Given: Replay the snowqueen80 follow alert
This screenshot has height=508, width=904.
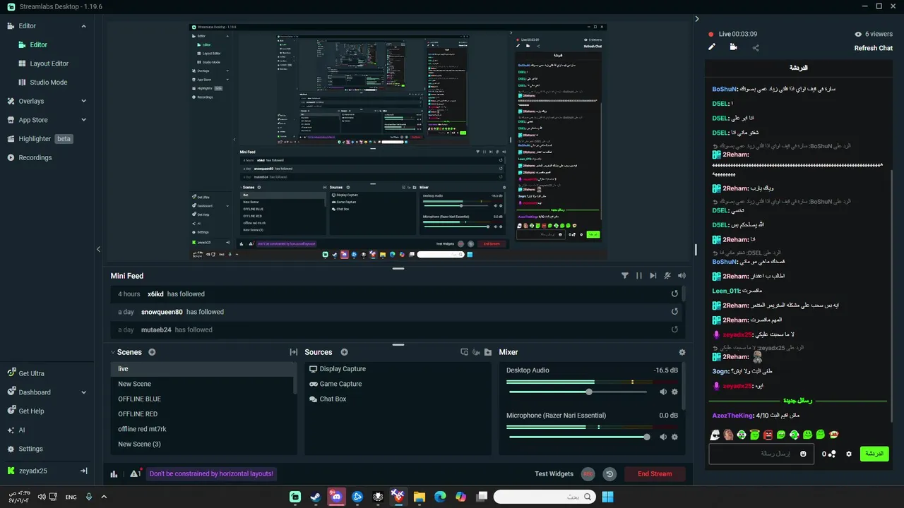Looking at the screenshot, I should click(x=674, y=312).
